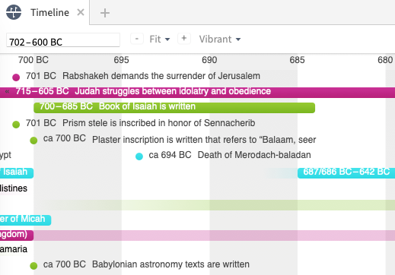This screenshot has height=275, width=395.
Task: Click the date range field 702–600 BC
Action: coord(63,40)
